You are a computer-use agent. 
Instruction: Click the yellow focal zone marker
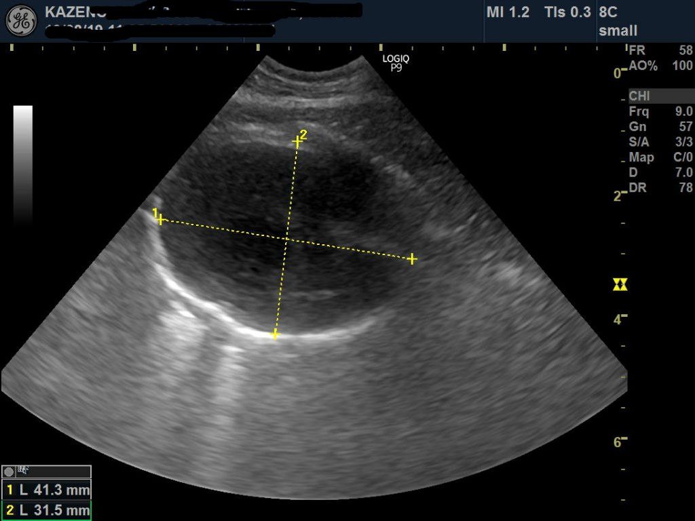(620, 284)
